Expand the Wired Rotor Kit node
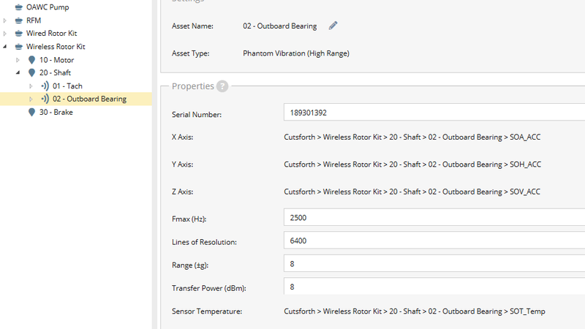This screenshot has height=329, width=585. [5, 34]
